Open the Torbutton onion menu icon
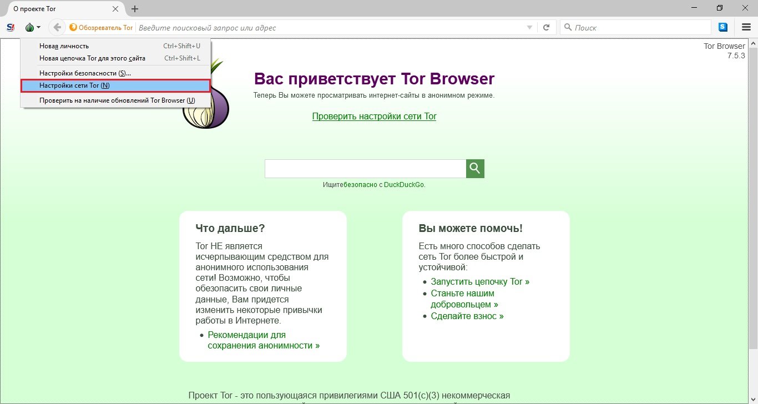This screenshot has width=758, height=404. (29, 27)
